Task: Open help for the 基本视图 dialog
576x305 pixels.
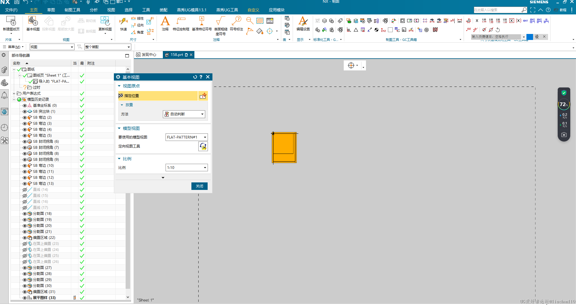Action: [x=201, y=77]
